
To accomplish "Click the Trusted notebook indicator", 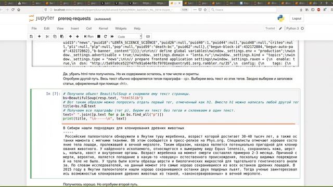I will point(270,28).
